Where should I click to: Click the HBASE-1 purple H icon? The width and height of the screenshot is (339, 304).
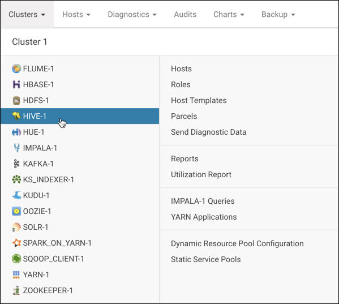coord(16,84)
